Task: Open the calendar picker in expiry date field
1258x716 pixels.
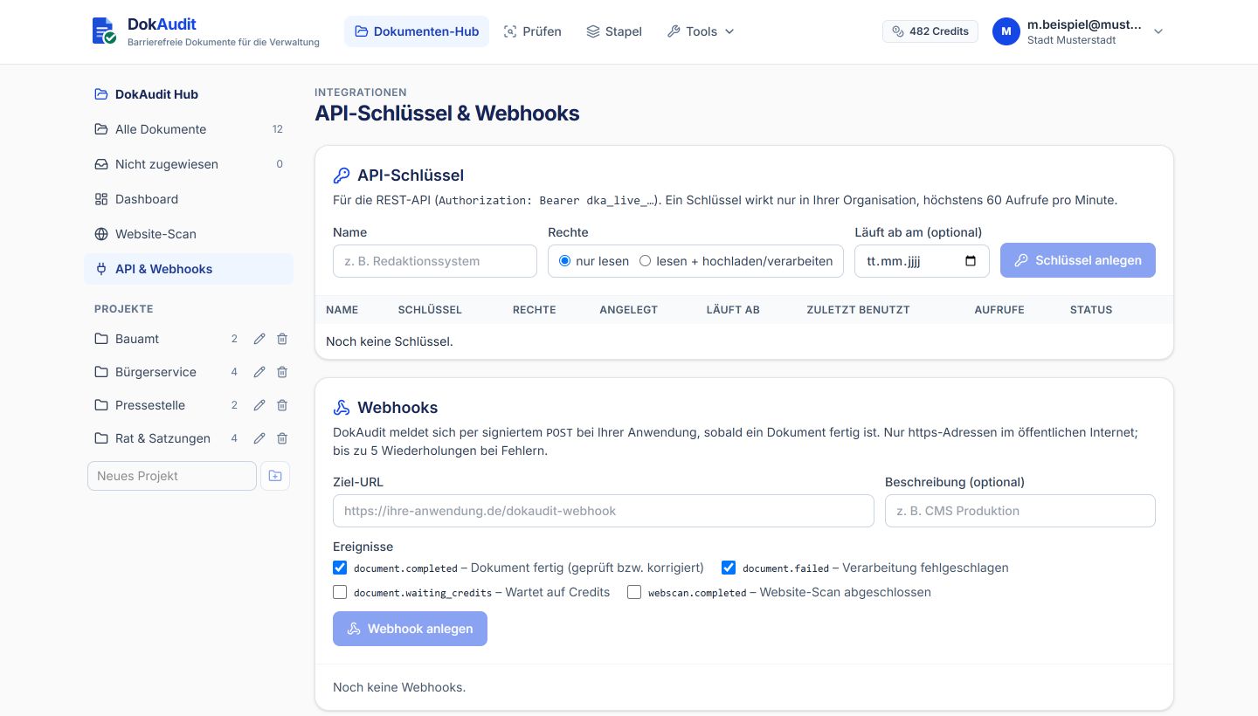Action: pyautogui.click(x=971, y=261)
